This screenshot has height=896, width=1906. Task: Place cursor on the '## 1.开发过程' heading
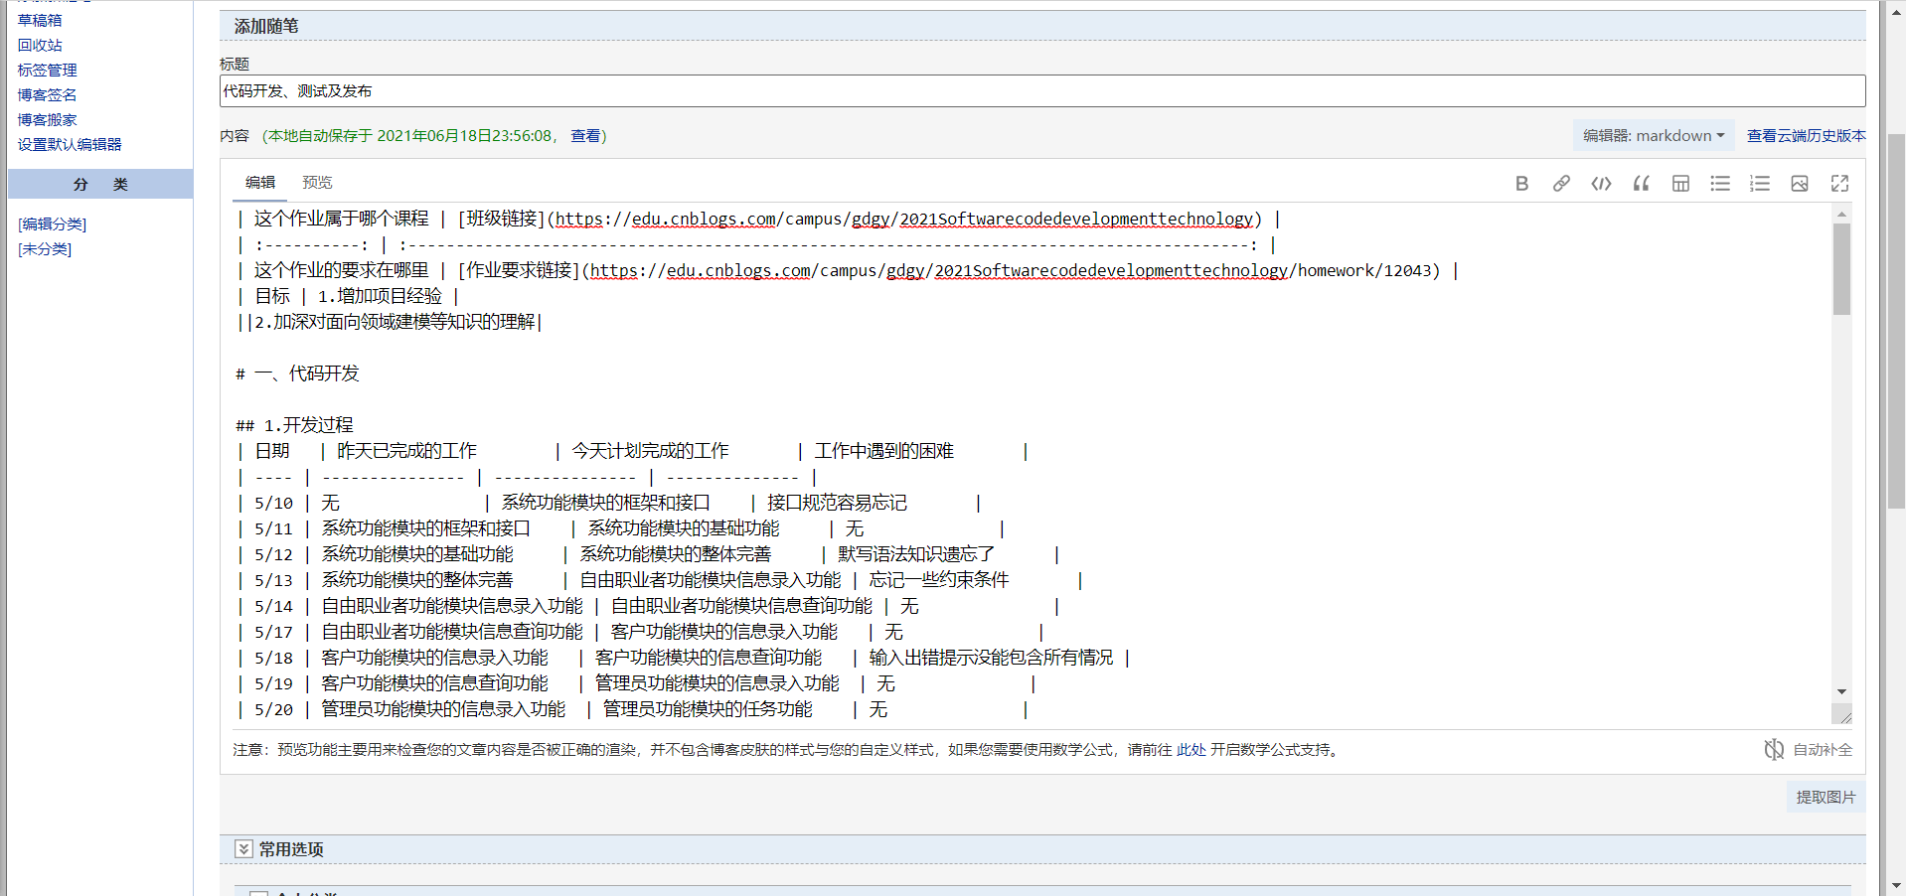point(294,425)
